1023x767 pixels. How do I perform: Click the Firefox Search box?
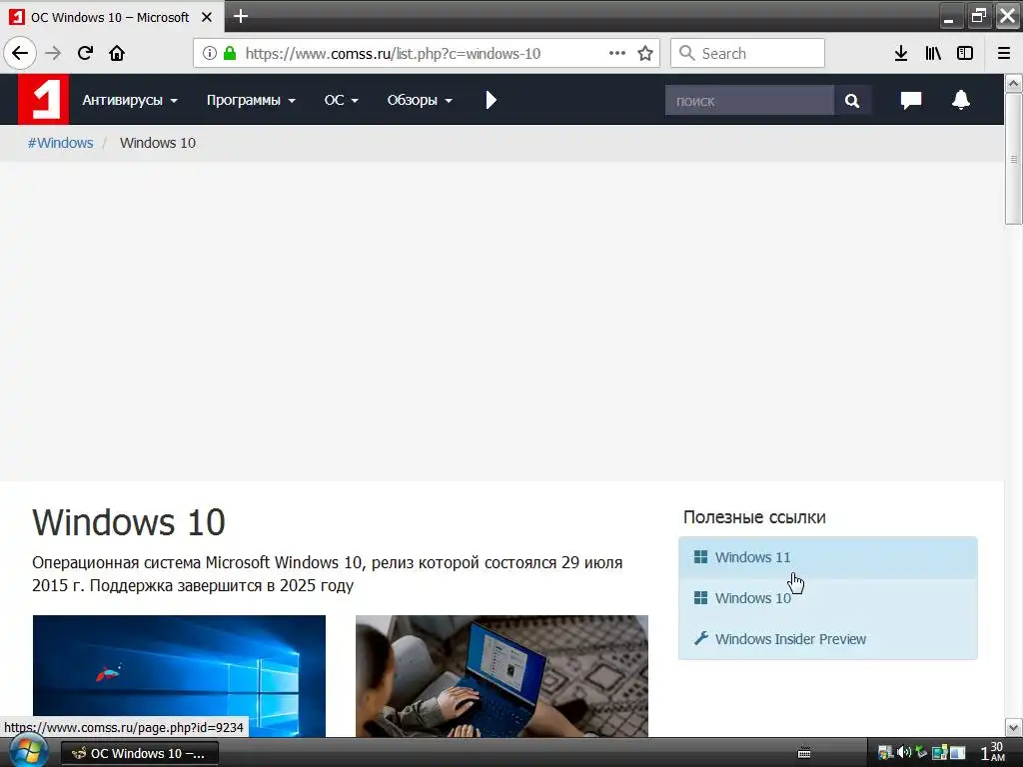[747, 53]
